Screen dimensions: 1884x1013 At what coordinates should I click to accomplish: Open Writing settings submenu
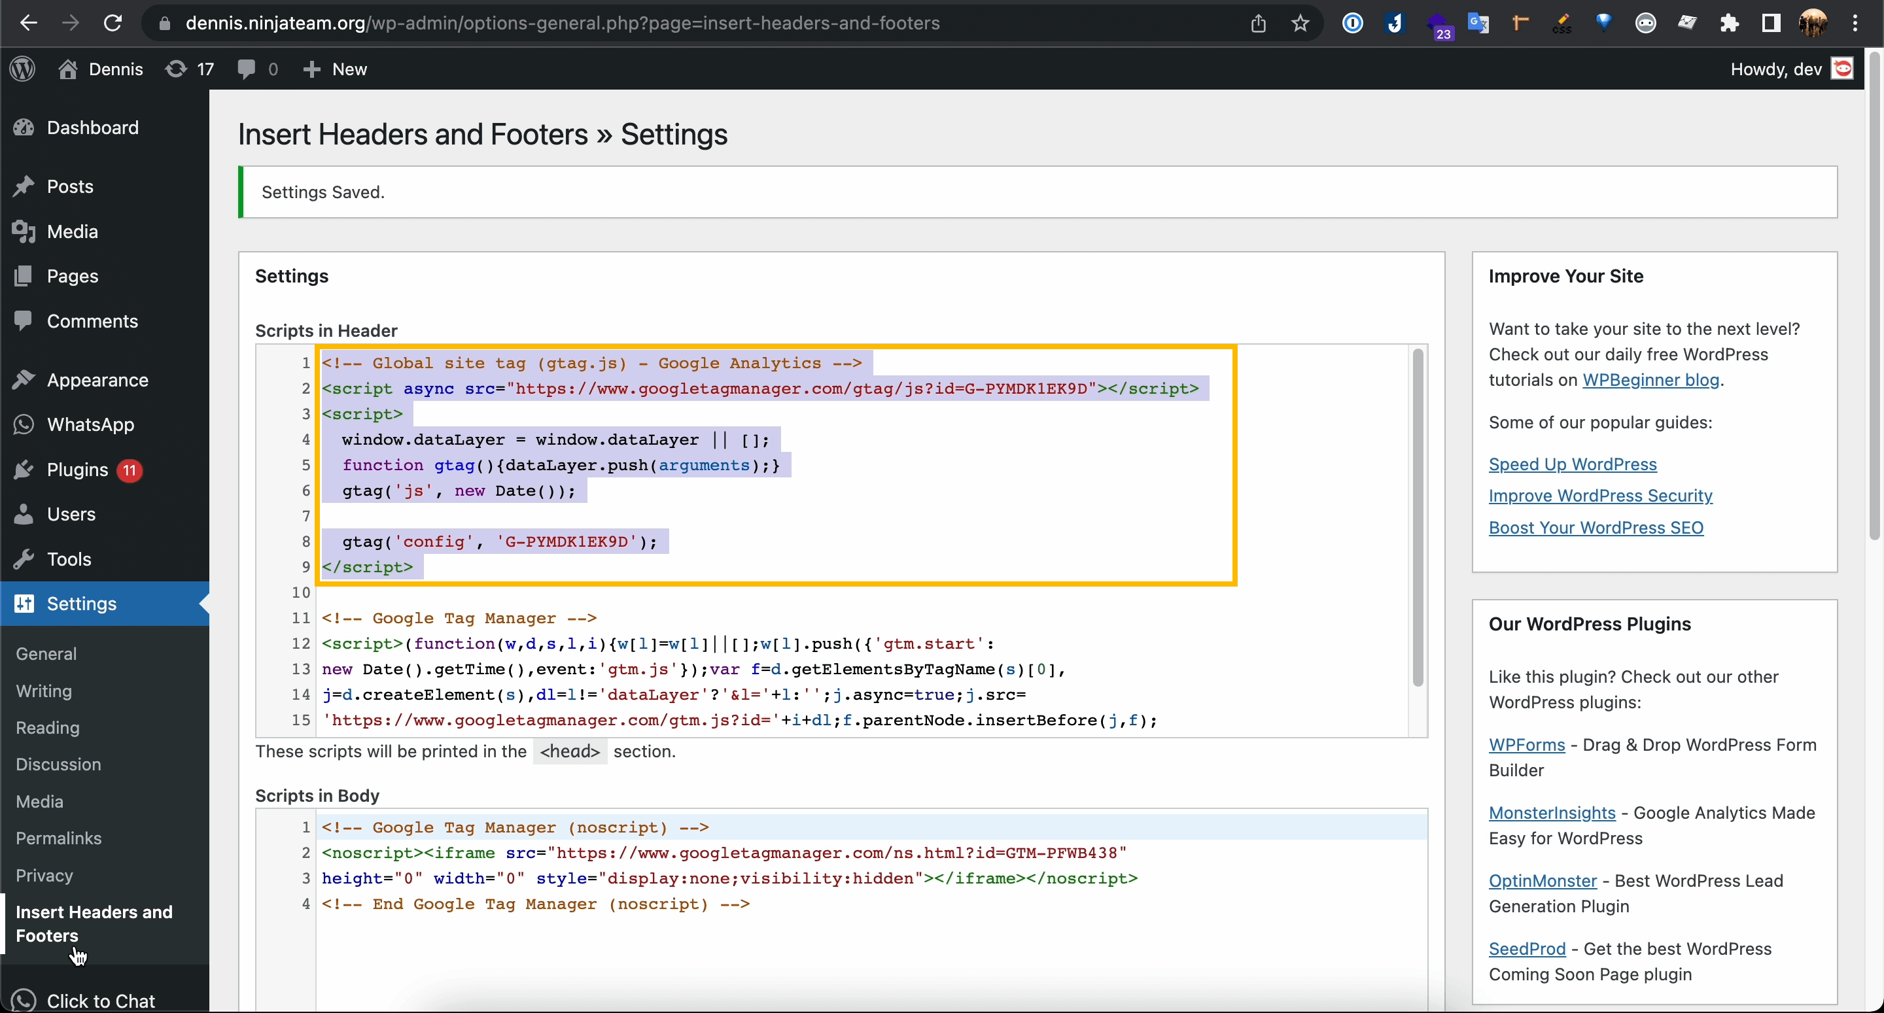pyautogui.click(x=44, y=691)
